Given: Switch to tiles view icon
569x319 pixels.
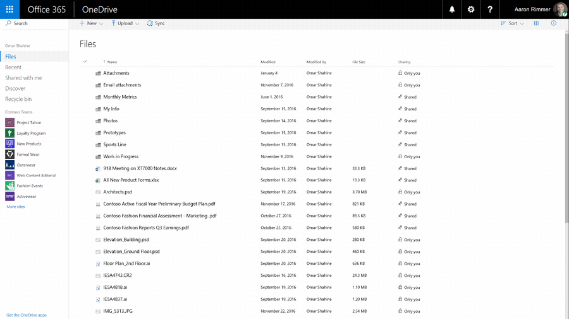Looking at the screenshot, I should coord(536,23).
